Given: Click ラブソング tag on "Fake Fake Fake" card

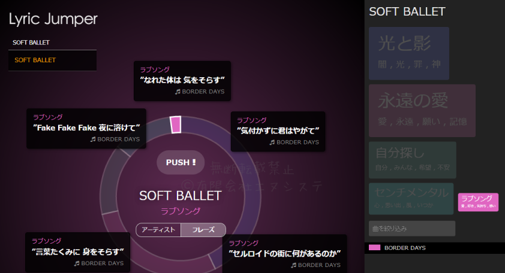Looking at the screenshot, I should [x=48, y=117].
